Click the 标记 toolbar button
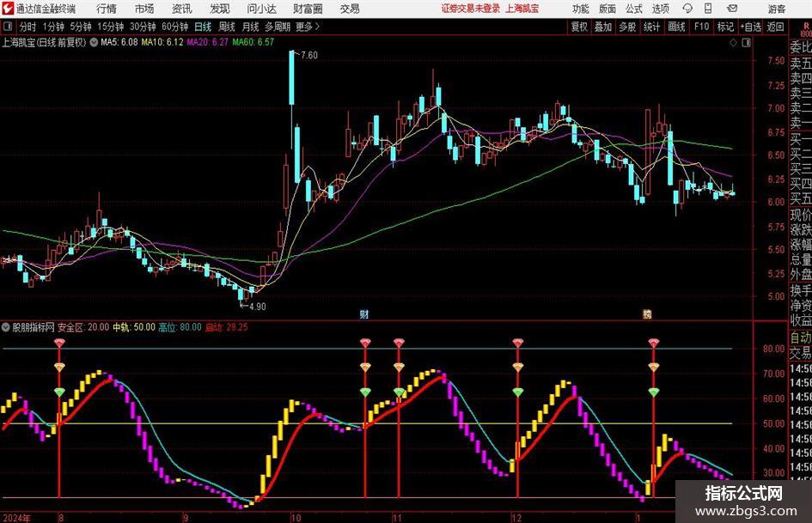812x523 pixels. tap(725, 27)
